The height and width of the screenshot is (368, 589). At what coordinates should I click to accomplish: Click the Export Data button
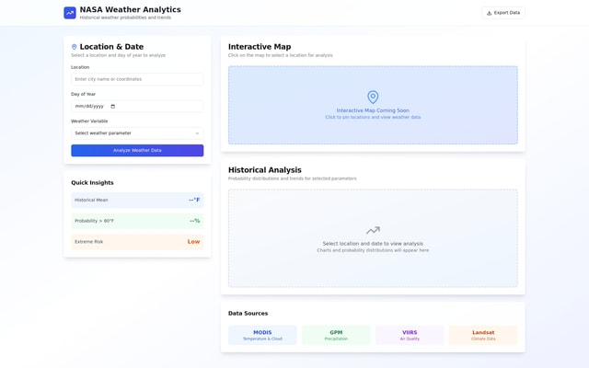pyautogui.click(x=502, y=13)
